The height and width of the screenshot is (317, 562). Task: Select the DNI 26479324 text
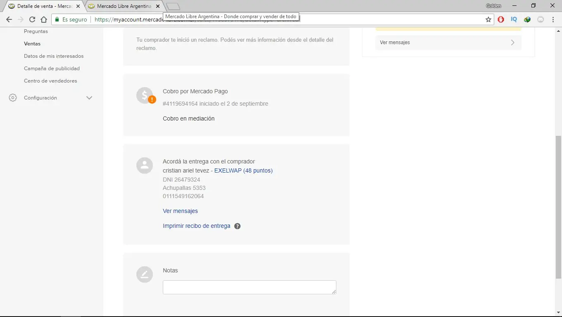pos(181,180)
